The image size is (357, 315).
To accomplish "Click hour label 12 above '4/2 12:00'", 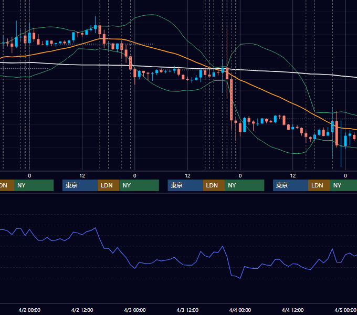I will click(82, 176).
